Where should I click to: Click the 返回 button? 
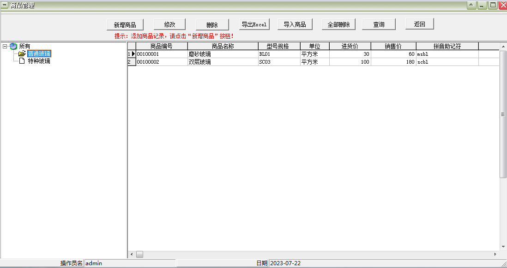[x=419, y=24]
